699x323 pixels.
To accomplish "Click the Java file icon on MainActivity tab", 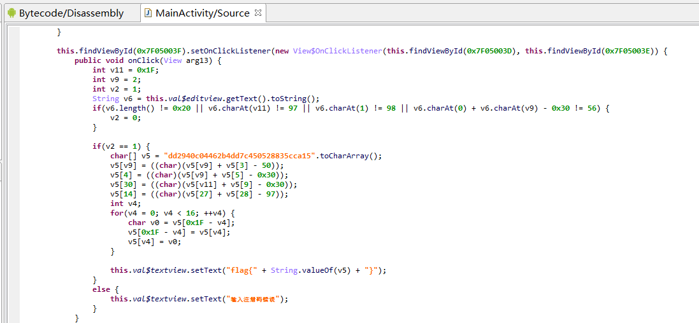I will [x=148, y=13].
